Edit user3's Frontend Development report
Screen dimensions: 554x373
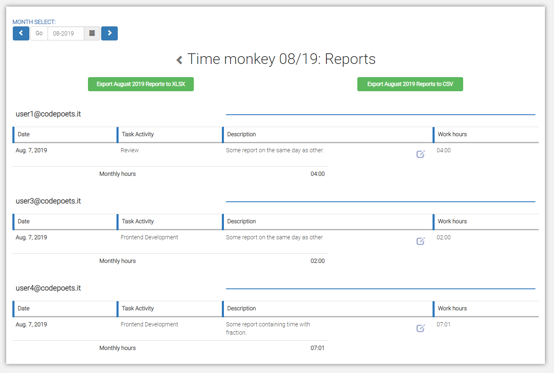(421, 241)
